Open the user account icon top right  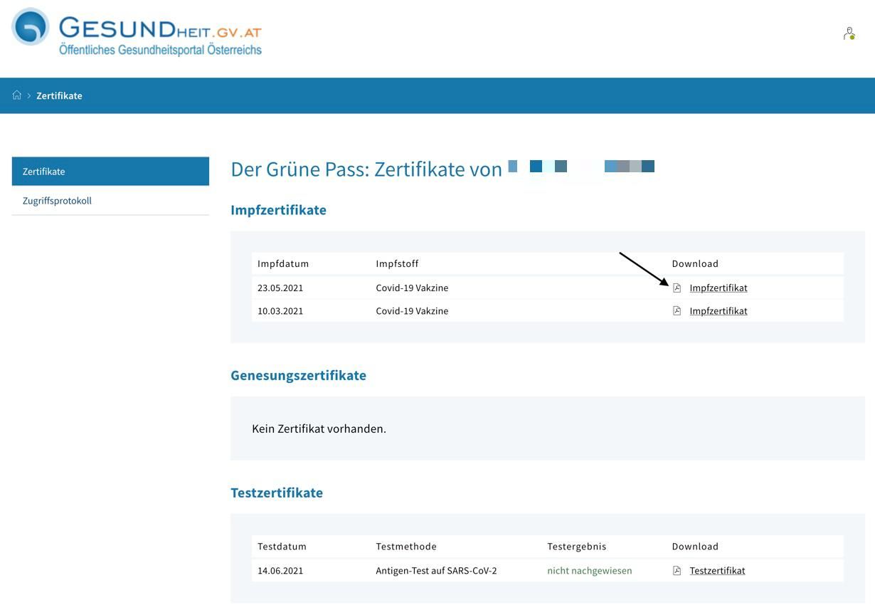tap(849, 33)
